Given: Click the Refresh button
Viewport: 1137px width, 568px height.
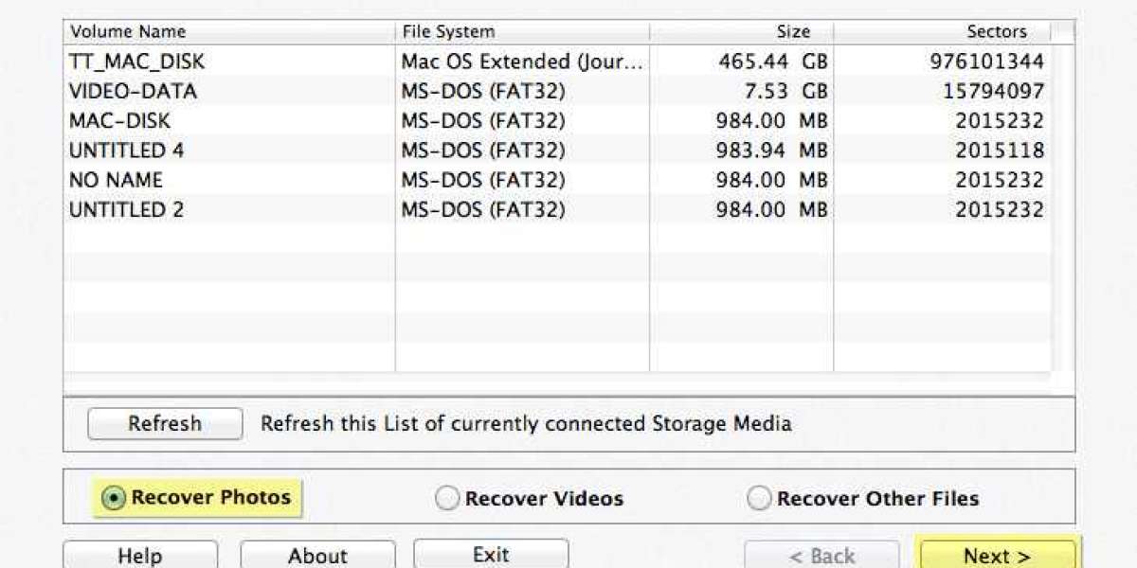Looking at the screenshot, I should pyautogui.click(x=164, y=423).
